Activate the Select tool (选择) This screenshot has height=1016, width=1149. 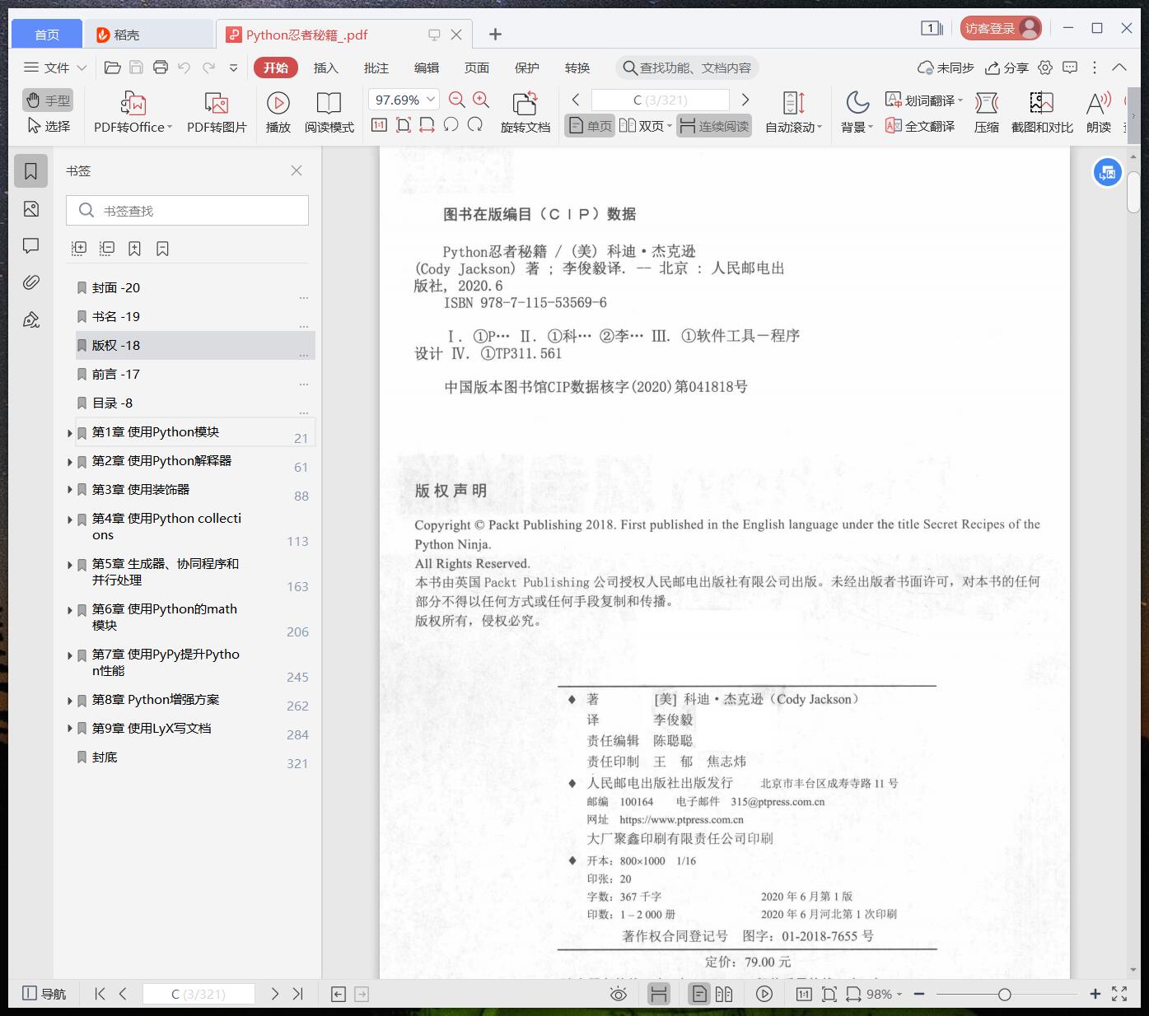pyautogui.click(x=48, y=126)
